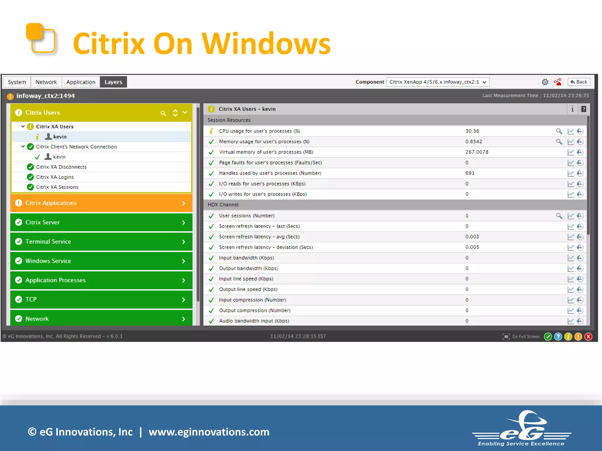Click the Audio bandwidth input label
Screen dimensions: 602x451
[254, 321]
